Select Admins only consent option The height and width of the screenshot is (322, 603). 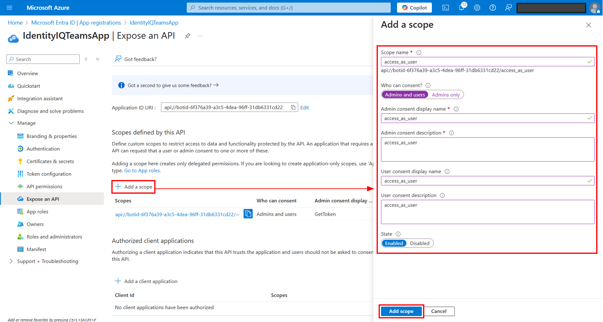tap(446, 95)
